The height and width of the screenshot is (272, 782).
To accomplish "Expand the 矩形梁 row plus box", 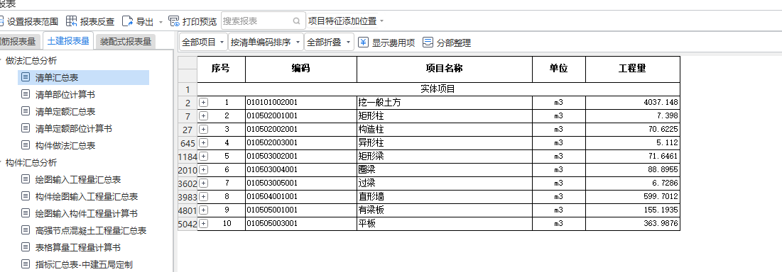I will (x=203, y=156).
